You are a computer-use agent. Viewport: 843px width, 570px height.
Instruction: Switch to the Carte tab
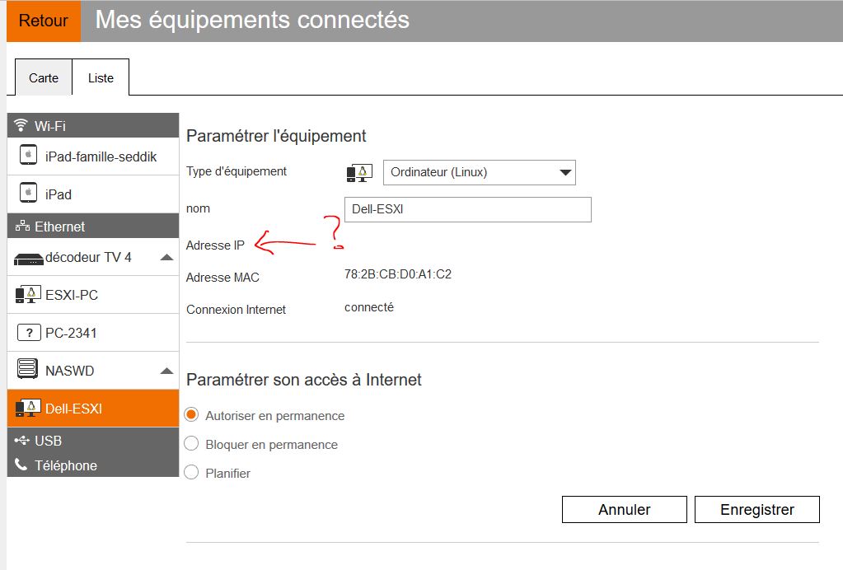point(43,77)
